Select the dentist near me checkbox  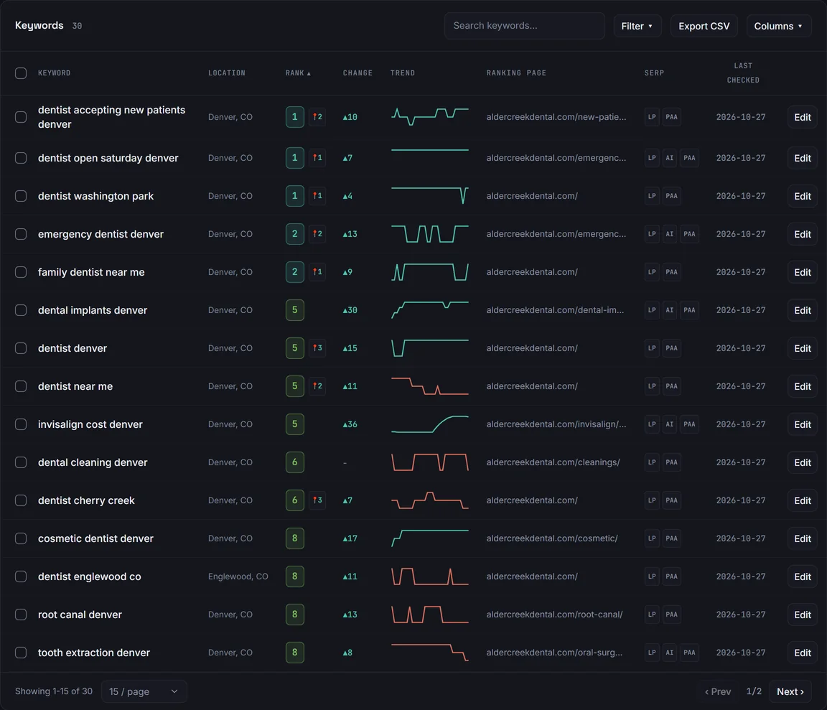(21, 386)
